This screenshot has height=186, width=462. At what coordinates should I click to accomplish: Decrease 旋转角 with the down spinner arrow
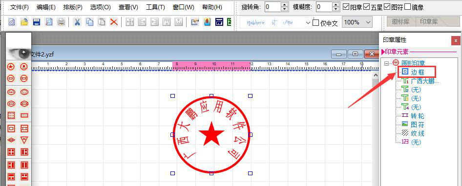pos(284,9)
